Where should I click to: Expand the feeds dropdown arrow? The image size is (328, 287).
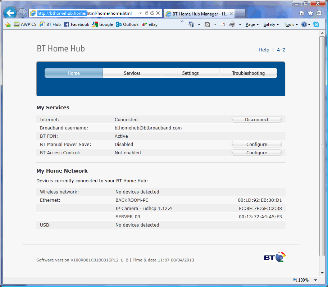tap(215, 25)
